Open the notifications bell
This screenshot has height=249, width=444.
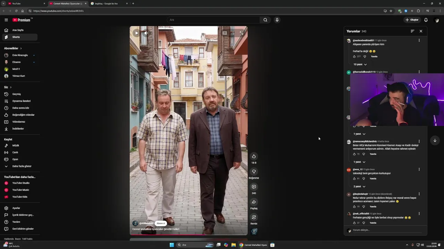[x=426, y=20]
